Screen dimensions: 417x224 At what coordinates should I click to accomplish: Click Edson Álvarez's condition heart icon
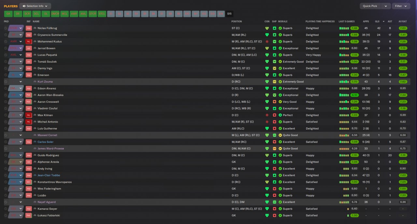[x=267, y=88]
